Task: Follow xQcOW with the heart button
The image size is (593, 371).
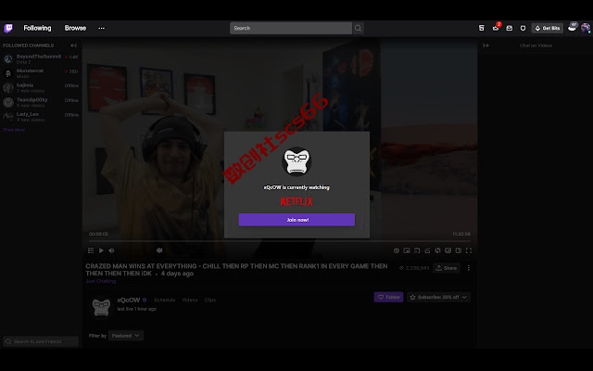Action: tap(388, 297)
